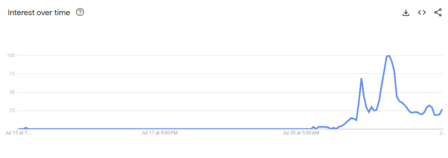The width and height of the screenshot is (448, 158).
Task: Select the first sharp spike near 69
Action: point(361,79)
